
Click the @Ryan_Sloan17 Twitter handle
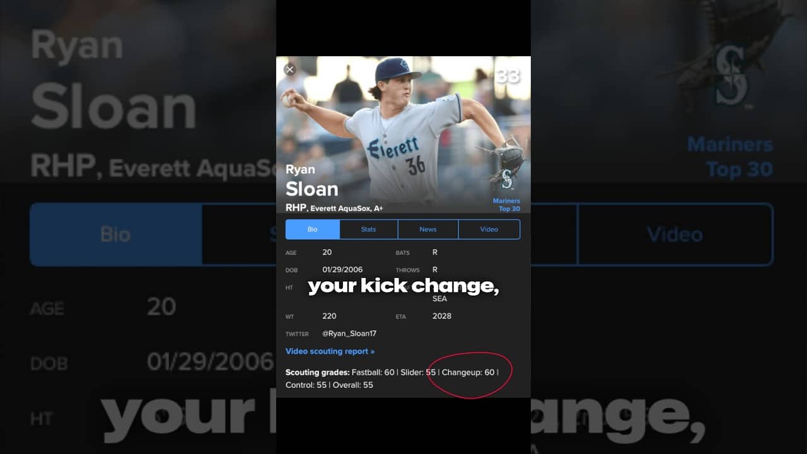[349, 334]
